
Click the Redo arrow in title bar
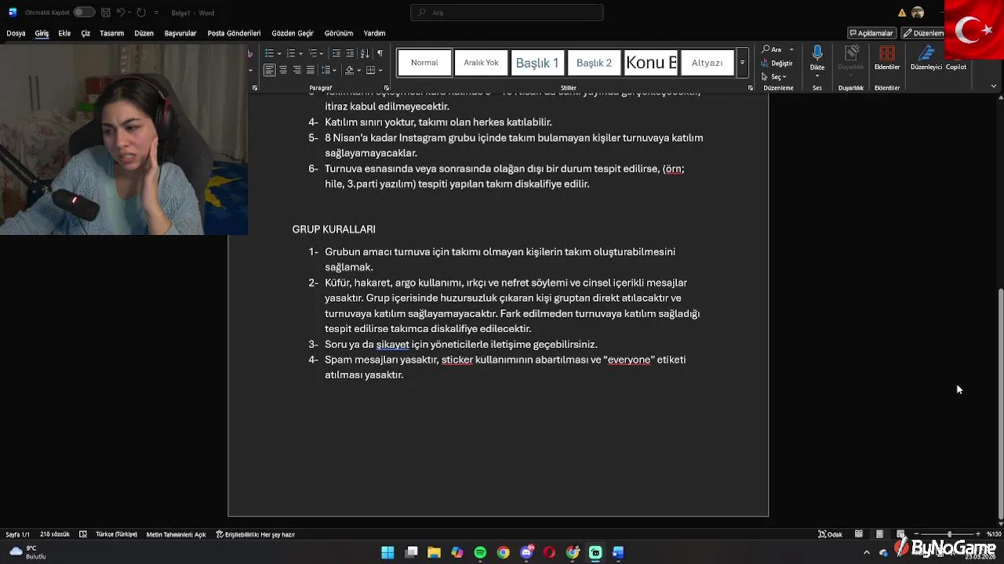pos(141,13)
